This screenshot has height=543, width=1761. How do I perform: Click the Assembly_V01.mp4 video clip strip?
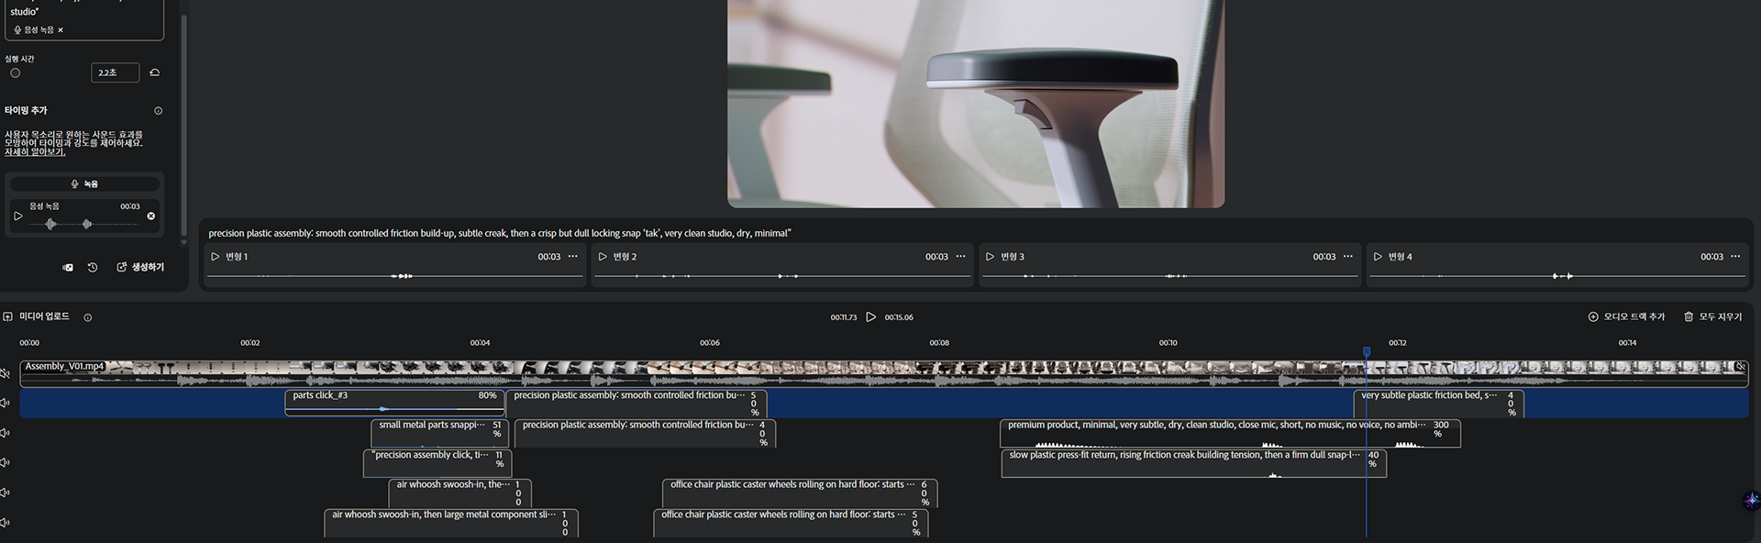[884, 373]
